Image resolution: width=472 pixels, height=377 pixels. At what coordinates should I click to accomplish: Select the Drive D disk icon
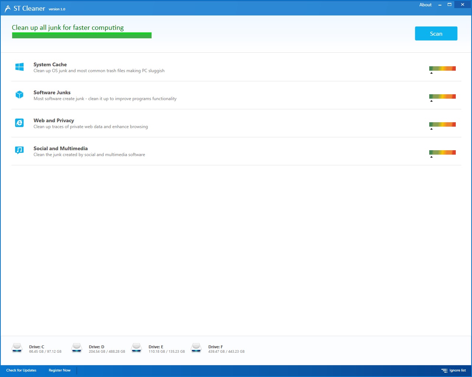pyautogui.click(x=77, y=348)
